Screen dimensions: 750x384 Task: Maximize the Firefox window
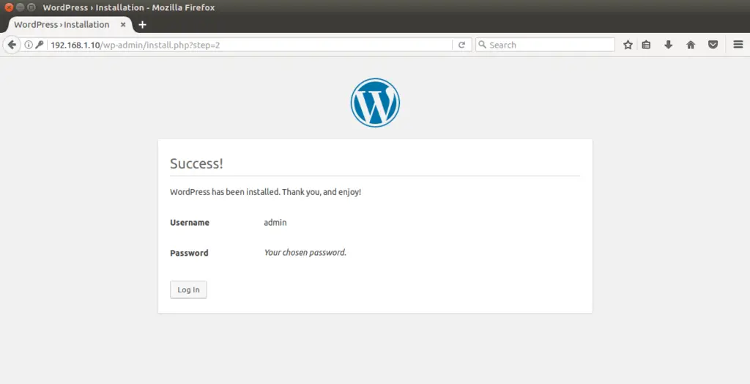click(x=31, y=7)
